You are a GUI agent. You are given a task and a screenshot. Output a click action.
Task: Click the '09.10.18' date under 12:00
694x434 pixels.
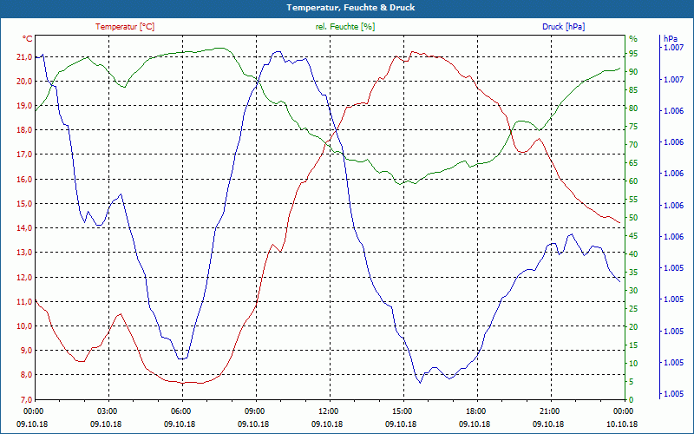tap(328, 424)
